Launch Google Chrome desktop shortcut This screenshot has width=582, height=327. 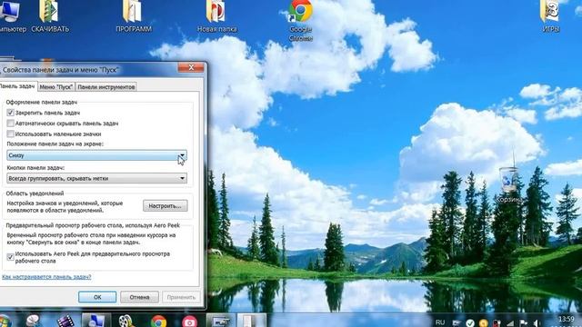pos(300,19)
